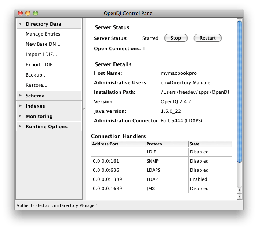Click the yellow minimize window button

coord(28,13)
